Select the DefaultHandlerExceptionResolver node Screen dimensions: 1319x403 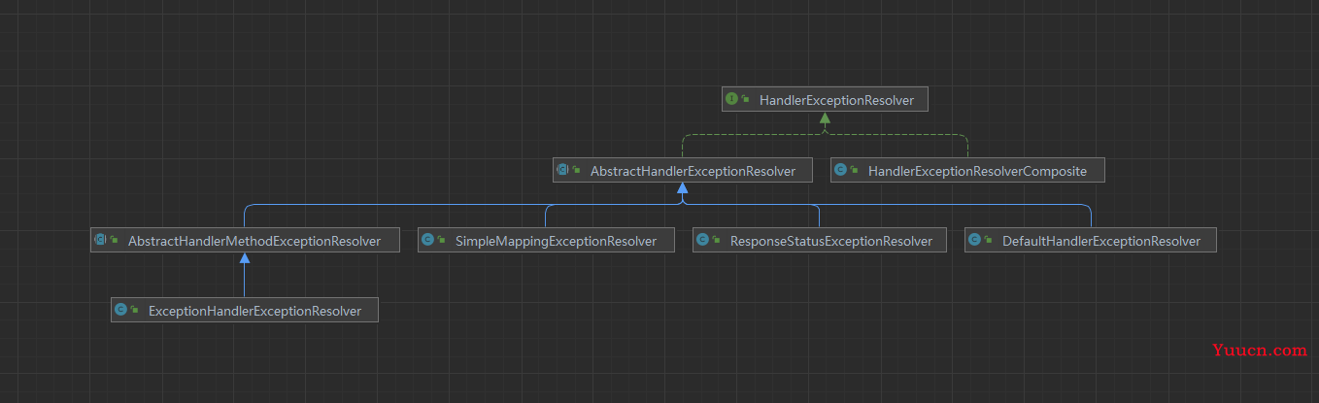tap(1091, 241)
